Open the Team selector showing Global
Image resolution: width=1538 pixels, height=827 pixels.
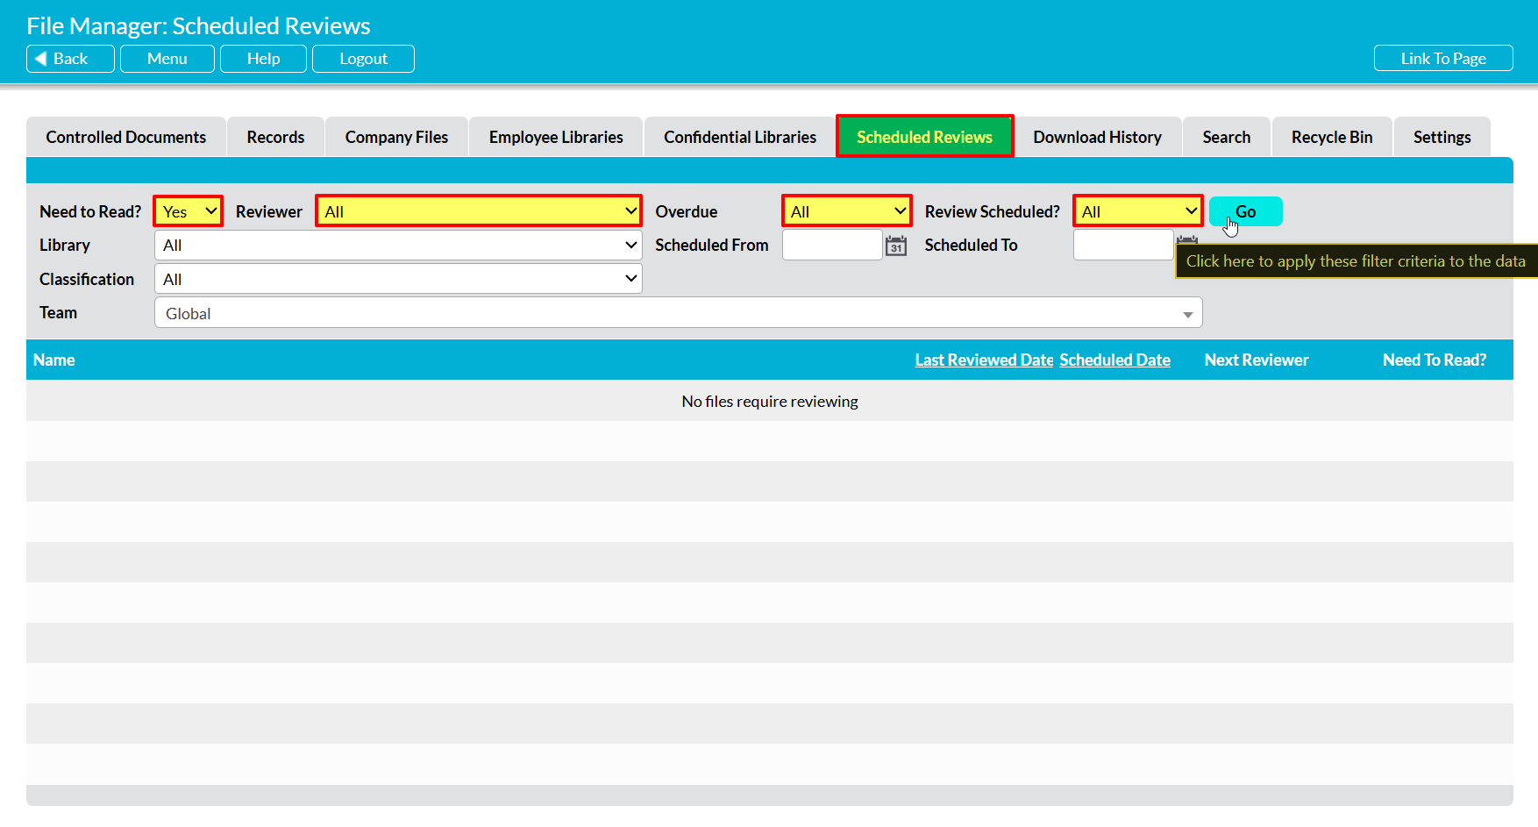pos(678,313)
